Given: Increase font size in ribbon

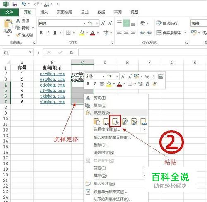Looking at the screenshot, I should click(x=103, y=23).
